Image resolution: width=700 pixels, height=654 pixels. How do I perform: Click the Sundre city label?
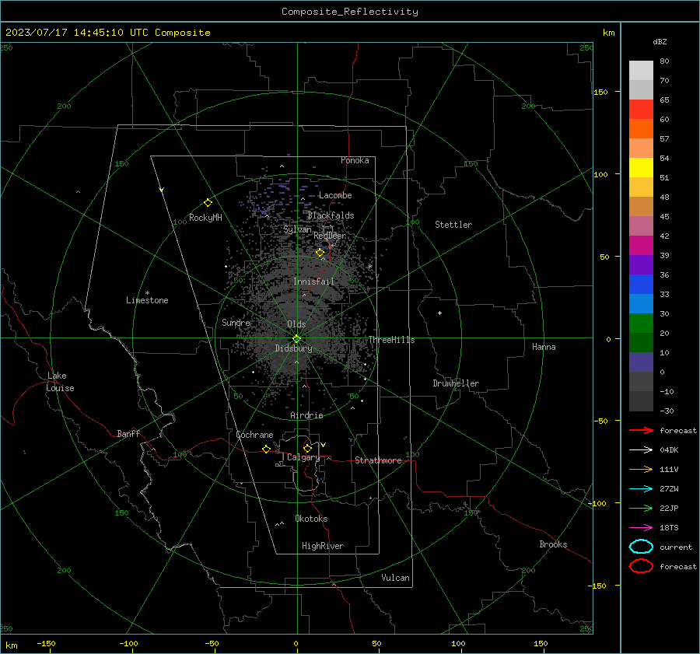tap(236, 322)
